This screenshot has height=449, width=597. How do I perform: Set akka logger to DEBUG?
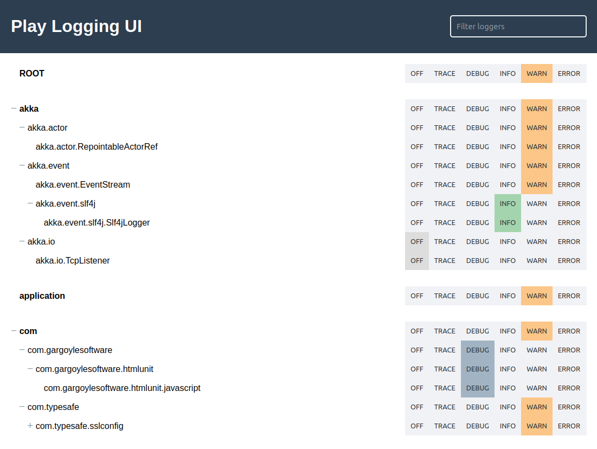click(478, 109)
